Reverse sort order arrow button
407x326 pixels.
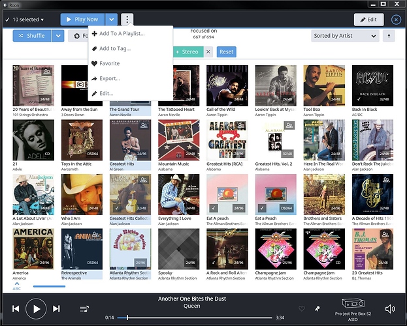[389, 36]
